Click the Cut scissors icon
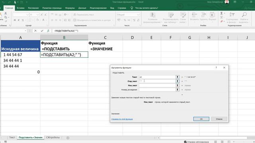Image resolution: width=255 pixels, height=143 pixels. pyautogui.click(x=6, y=13)
